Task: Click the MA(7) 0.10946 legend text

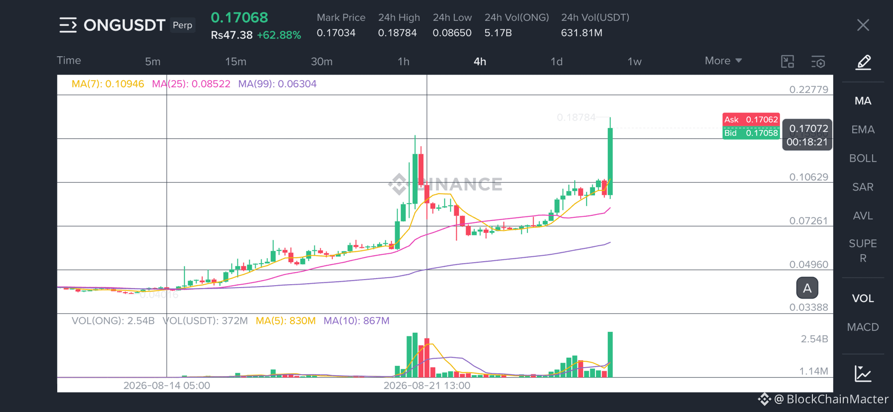Action: coord(108,84)
